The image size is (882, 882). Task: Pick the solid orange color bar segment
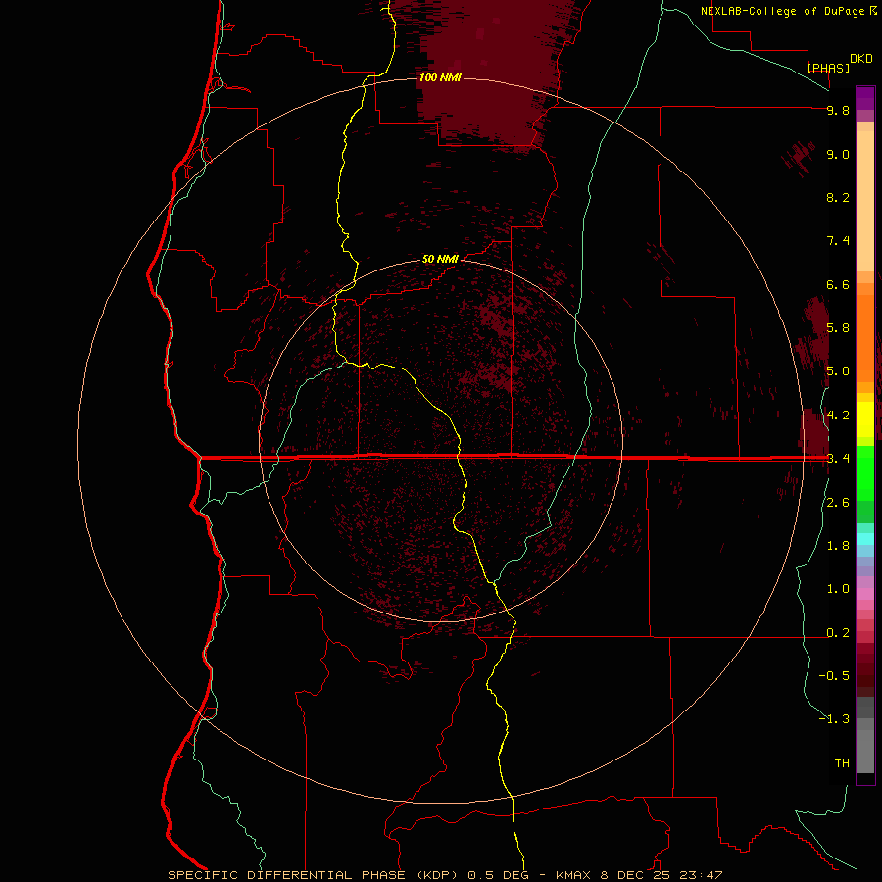pos(865,337)
